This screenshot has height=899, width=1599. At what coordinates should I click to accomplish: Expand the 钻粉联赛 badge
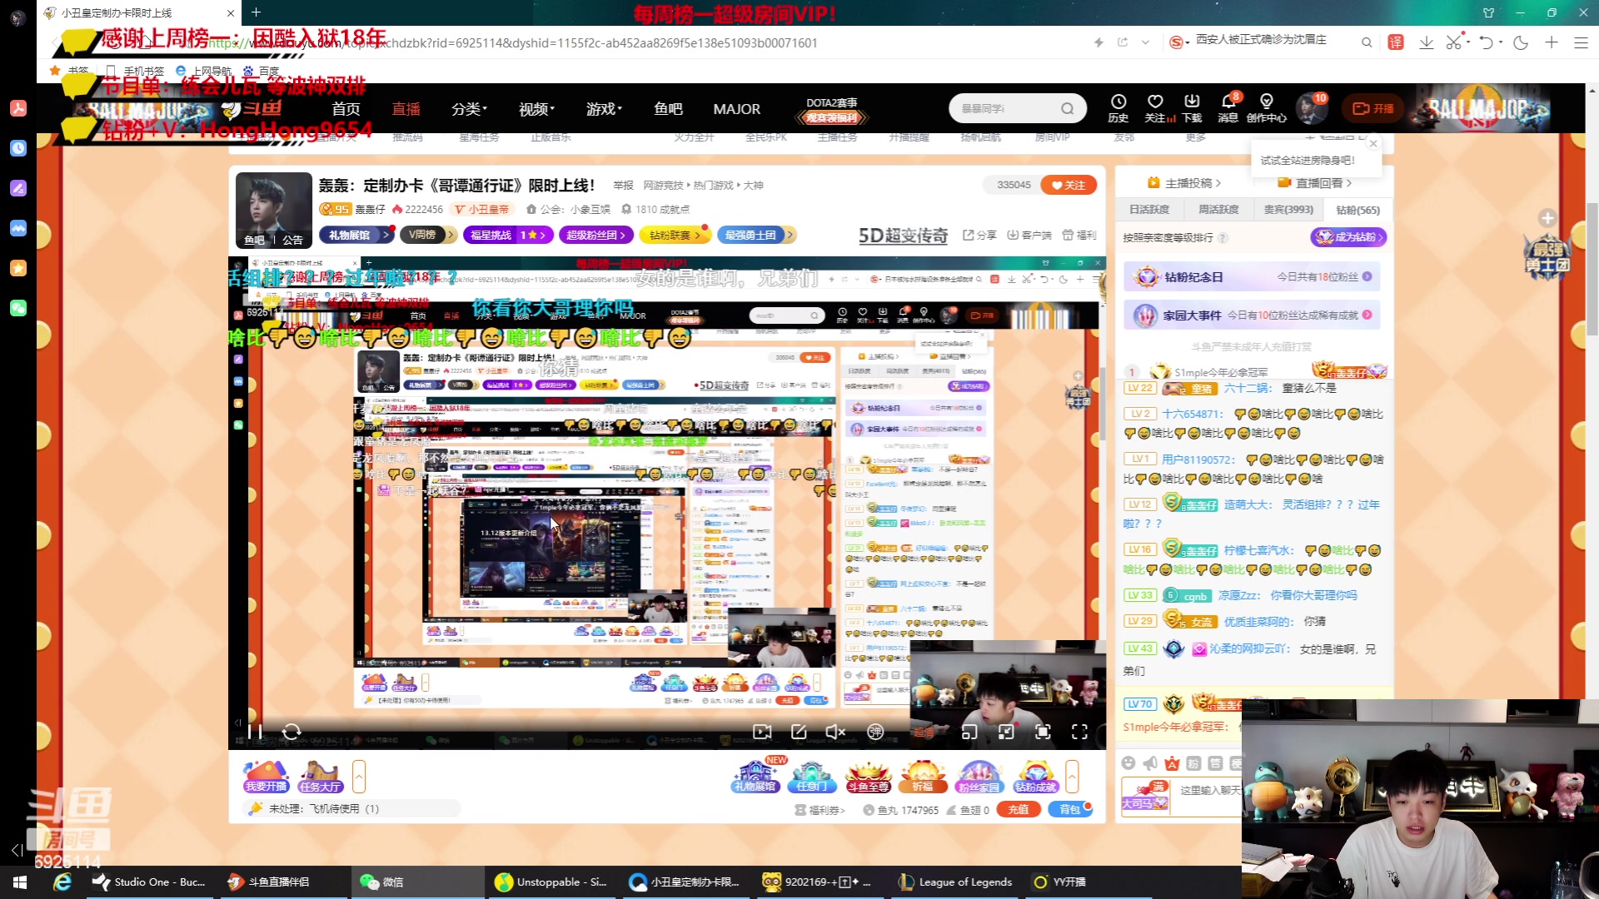(x=675, y=235)
